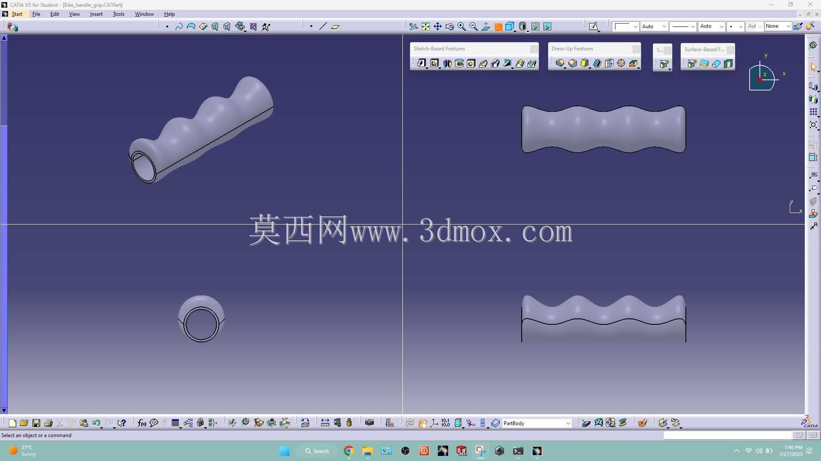
Task: Open the line type dropdown
Action: point(693,26)
